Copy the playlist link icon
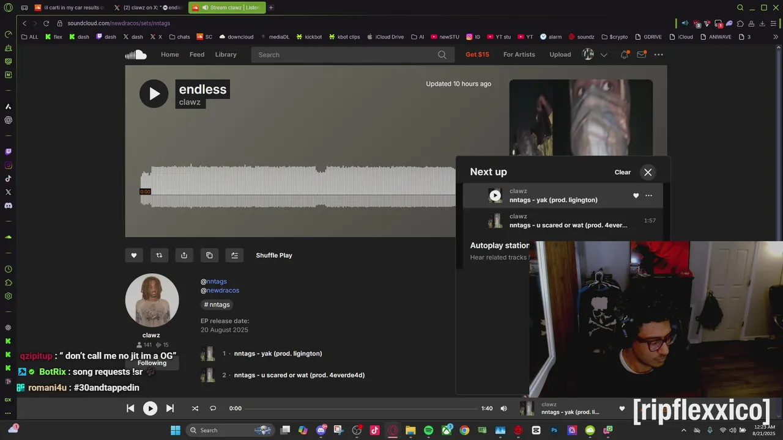 coord(209,255)
